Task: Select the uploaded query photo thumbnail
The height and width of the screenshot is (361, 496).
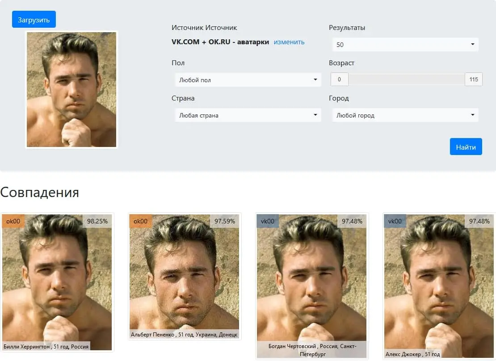Action: pos(71,89)
